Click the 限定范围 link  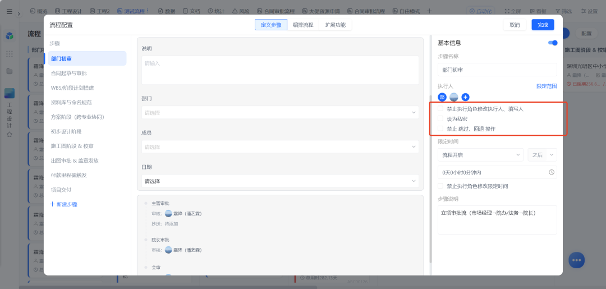547,86
